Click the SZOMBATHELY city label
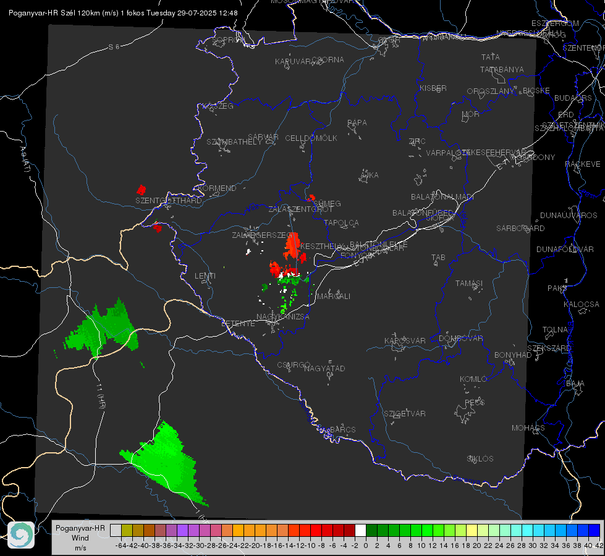Screen dimensions: 605x556 click(234, 142)
